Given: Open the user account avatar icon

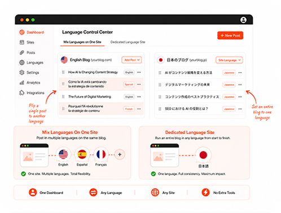Looking at the screenshot, I should 243,20.
